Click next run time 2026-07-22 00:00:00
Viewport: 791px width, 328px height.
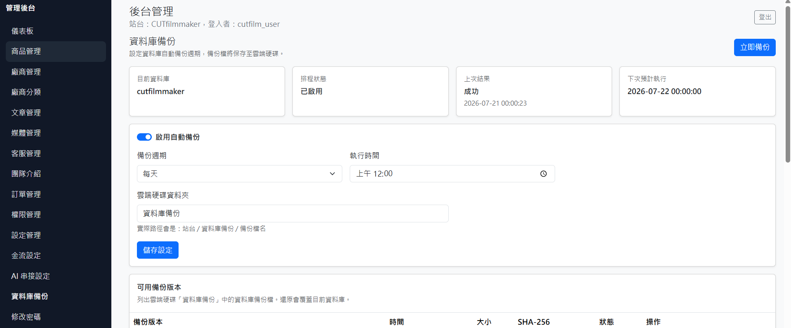664,92
